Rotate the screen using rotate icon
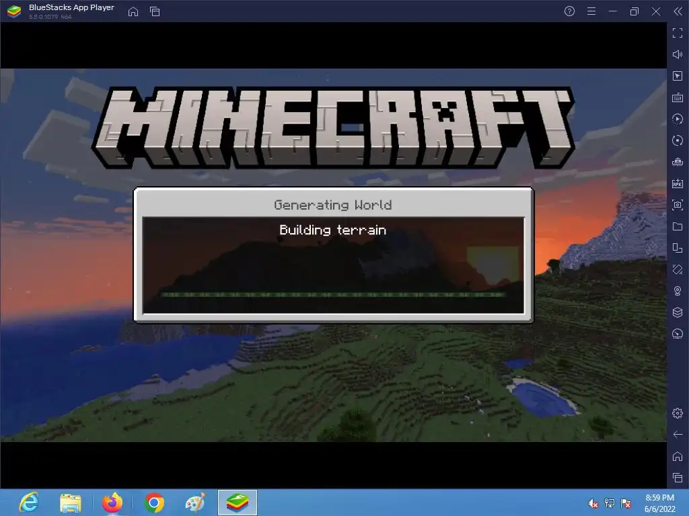Image resolution: width=689 pixels, height=516 pixels. pos(678,248)
